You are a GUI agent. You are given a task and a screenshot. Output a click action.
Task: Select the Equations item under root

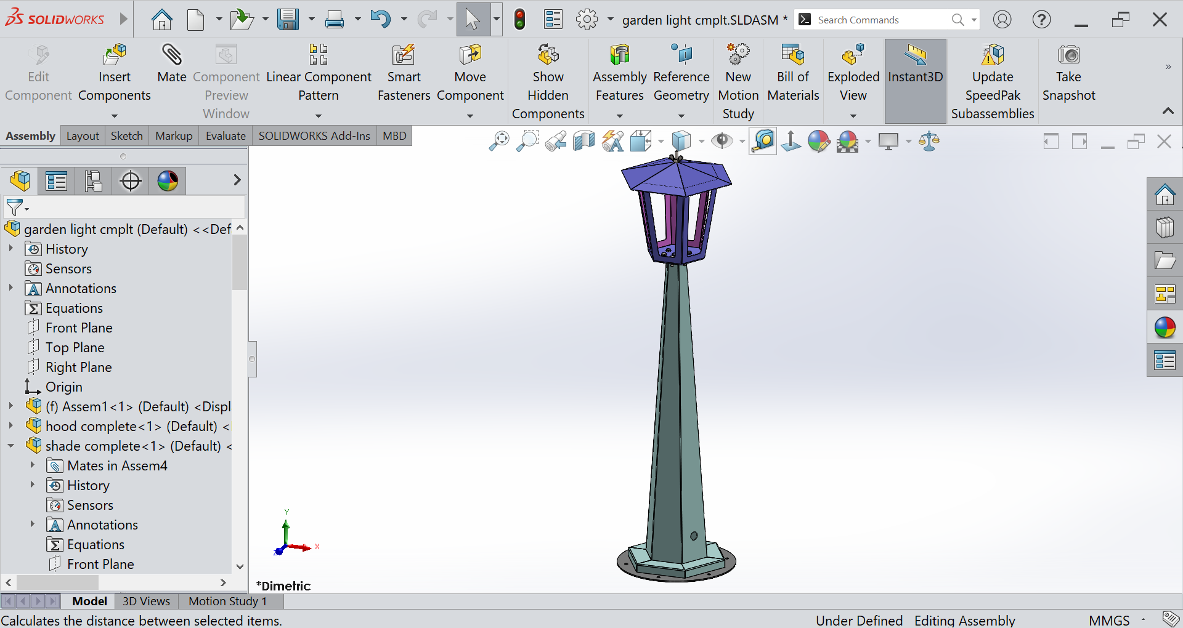pos(75,308)
